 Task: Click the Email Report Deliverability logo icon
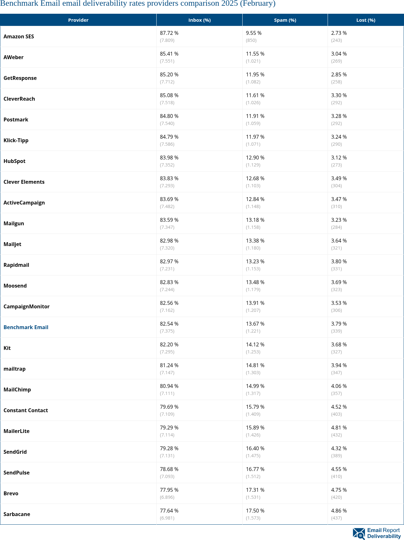click(359, 533)
